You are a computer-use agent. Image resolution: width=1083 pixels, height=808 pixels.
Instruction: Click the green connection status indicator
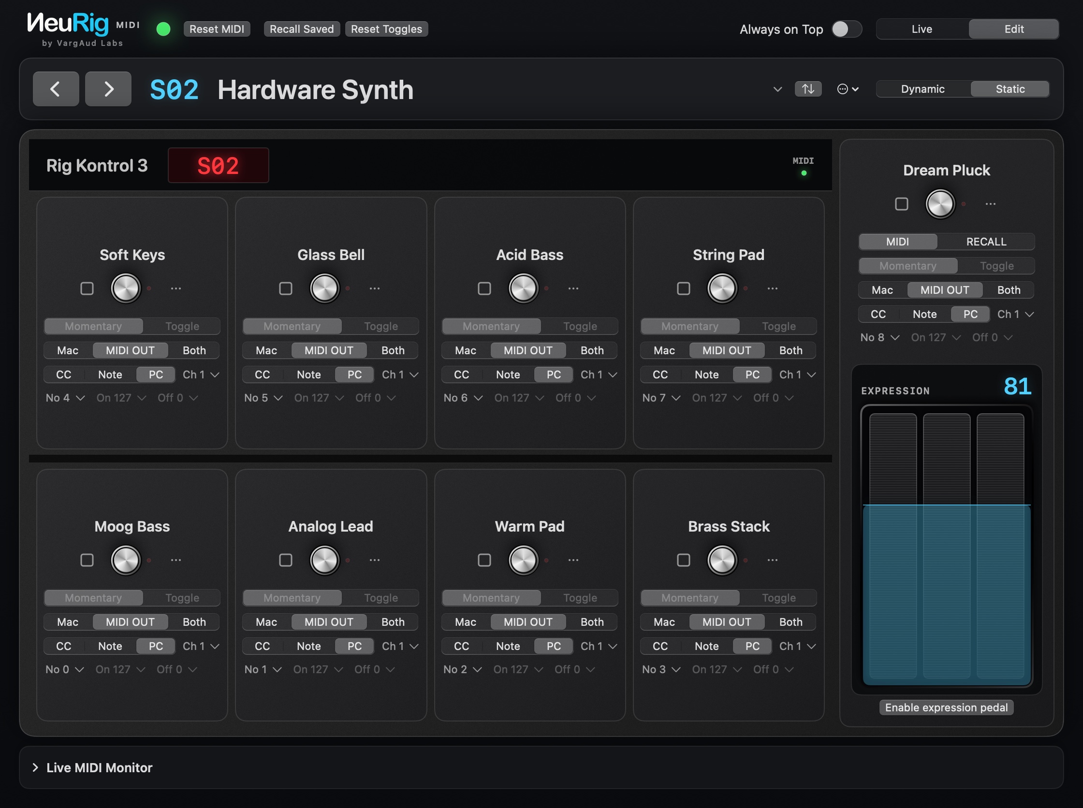click(163, 29)
